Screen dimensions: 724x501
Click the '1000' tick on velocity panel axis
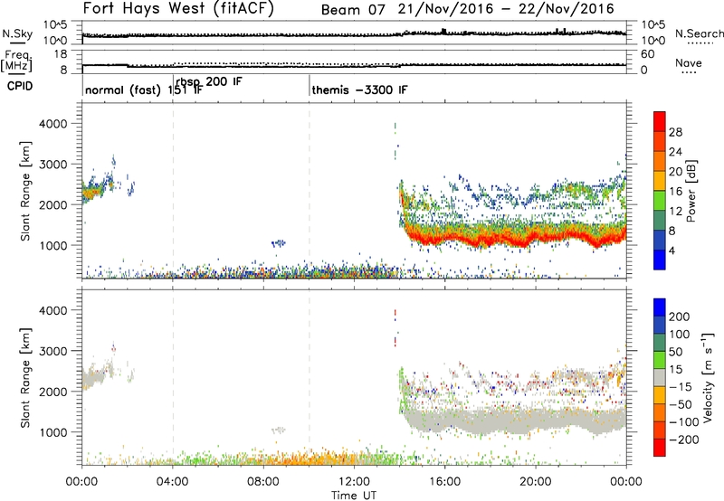(52, 432)
